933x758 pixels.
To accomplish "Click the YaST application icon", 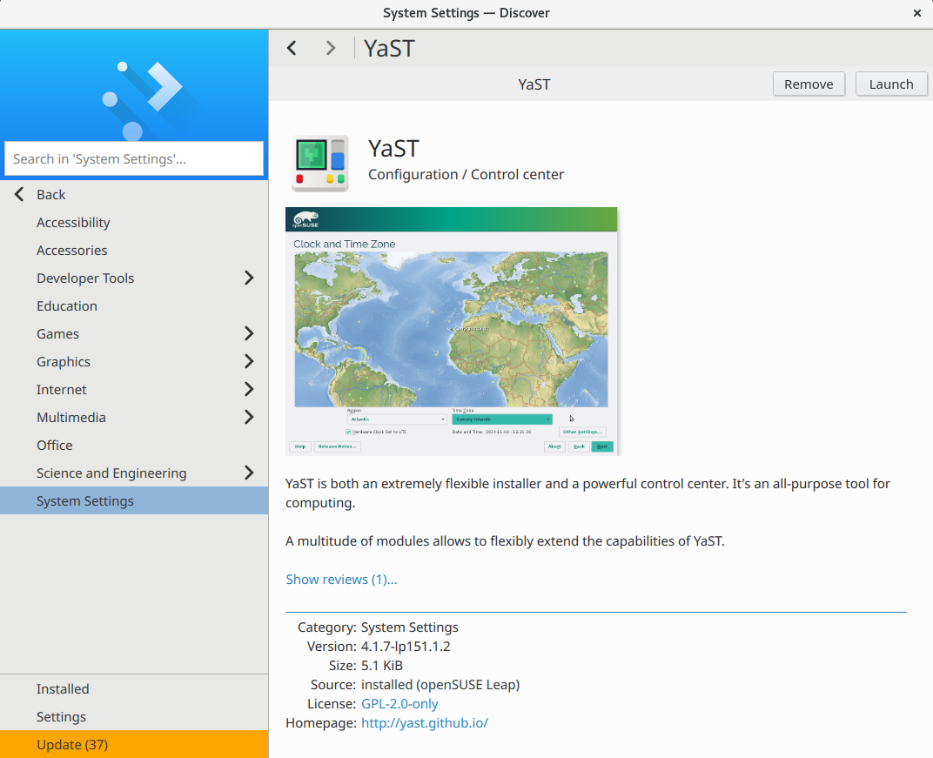I will pyautogui.click(x=319, y=163).
